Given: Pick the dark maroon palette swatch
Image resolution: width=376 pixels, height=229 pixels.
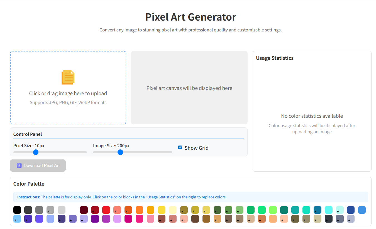Looking at the screenshot, I should [x=84, y=210].
